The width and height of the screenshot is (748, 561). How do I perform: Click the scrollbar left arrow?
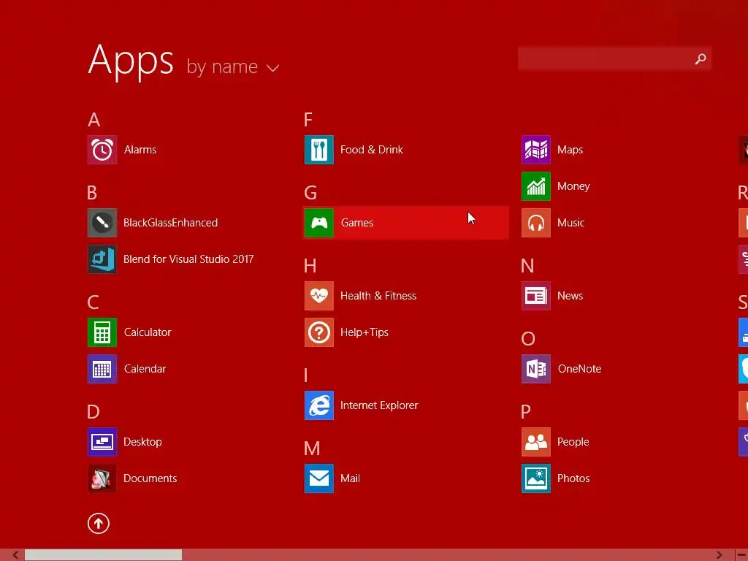(15, 555)
